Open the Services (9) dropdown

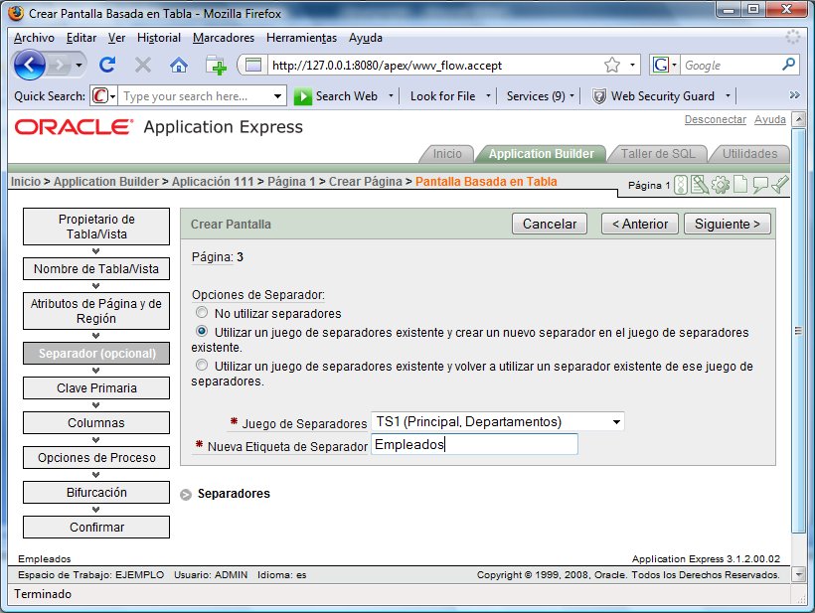pos(541,96)
